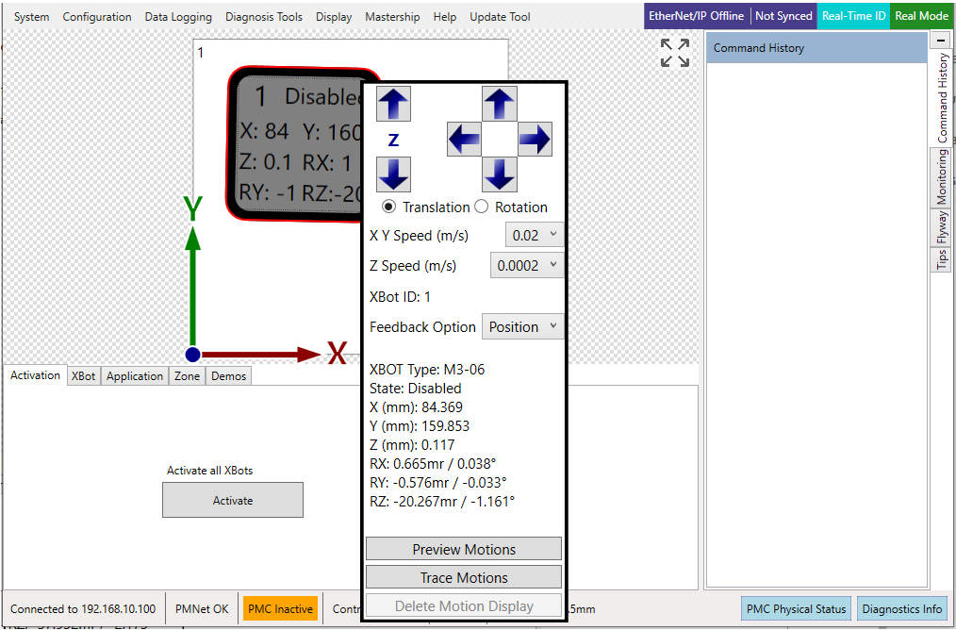Collapse side panel with minus button

(x=940, y=41)
